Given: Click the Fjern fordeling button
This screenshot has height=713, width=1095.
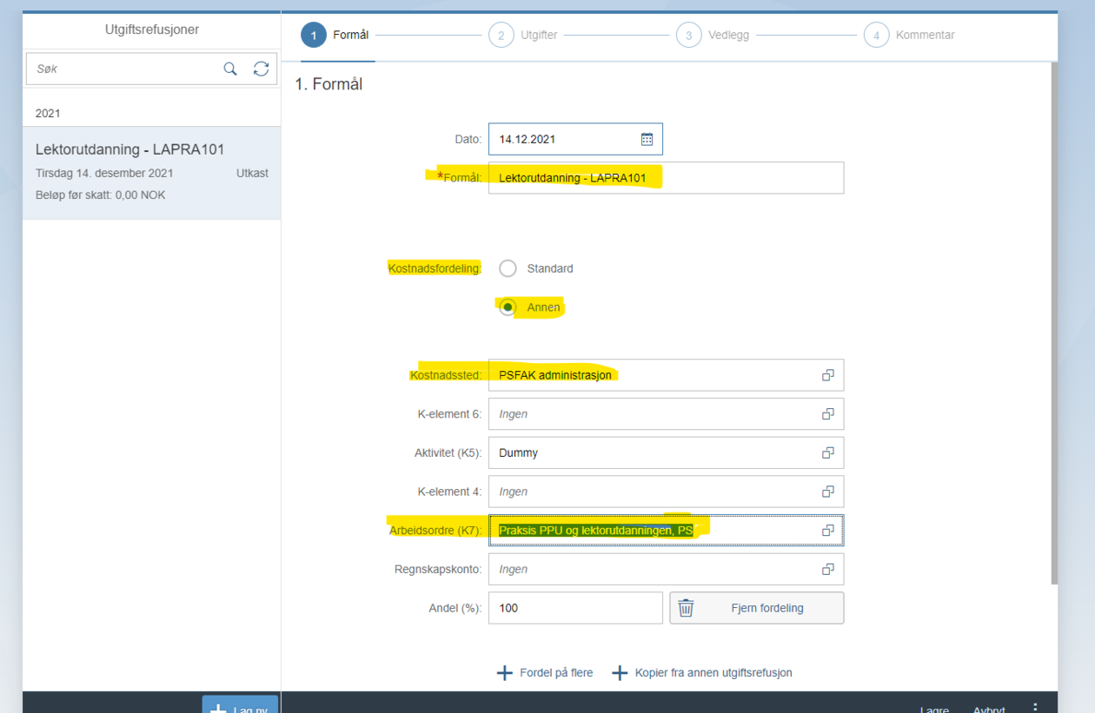Looking at the screenshot, I should [x=756, y=608].
